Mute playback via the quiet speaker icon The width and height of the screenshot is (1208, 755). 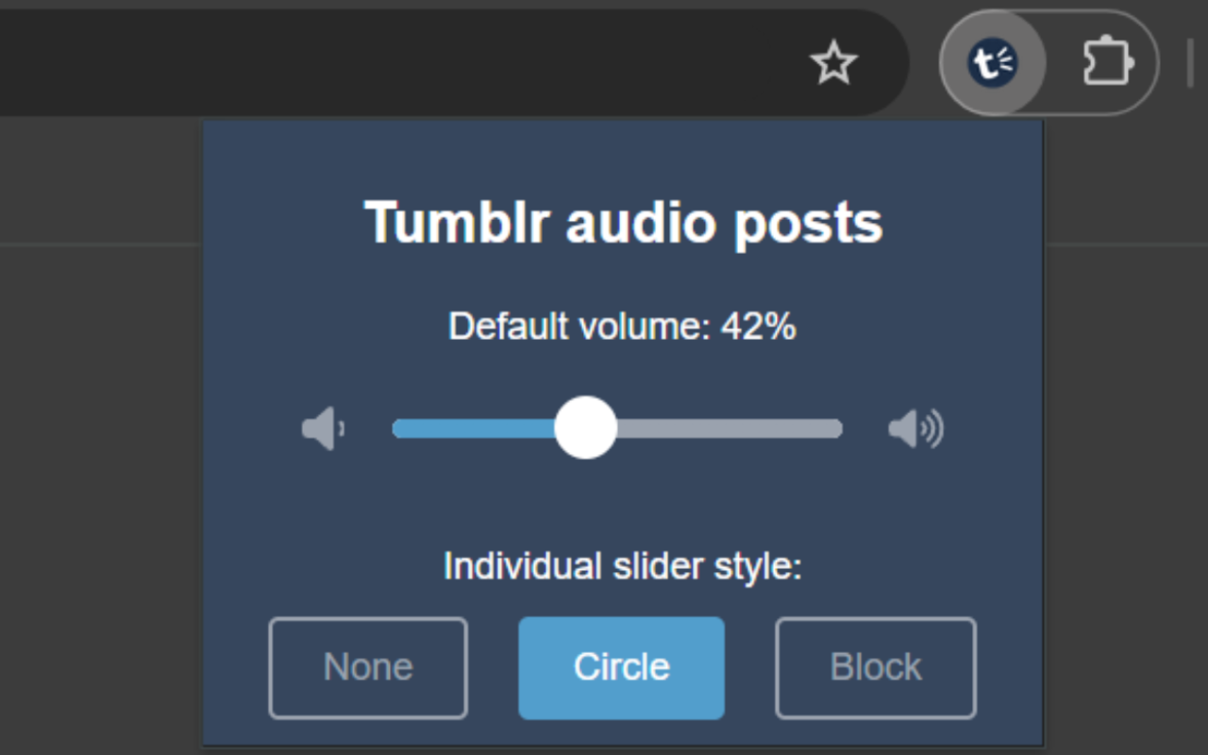[323, 428]
